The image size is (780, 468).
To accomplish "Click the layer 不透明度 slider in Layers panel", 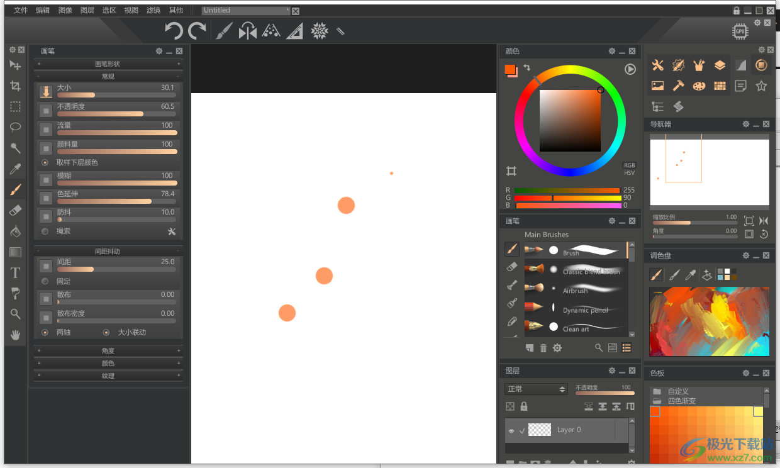I will tap(605, 393).
